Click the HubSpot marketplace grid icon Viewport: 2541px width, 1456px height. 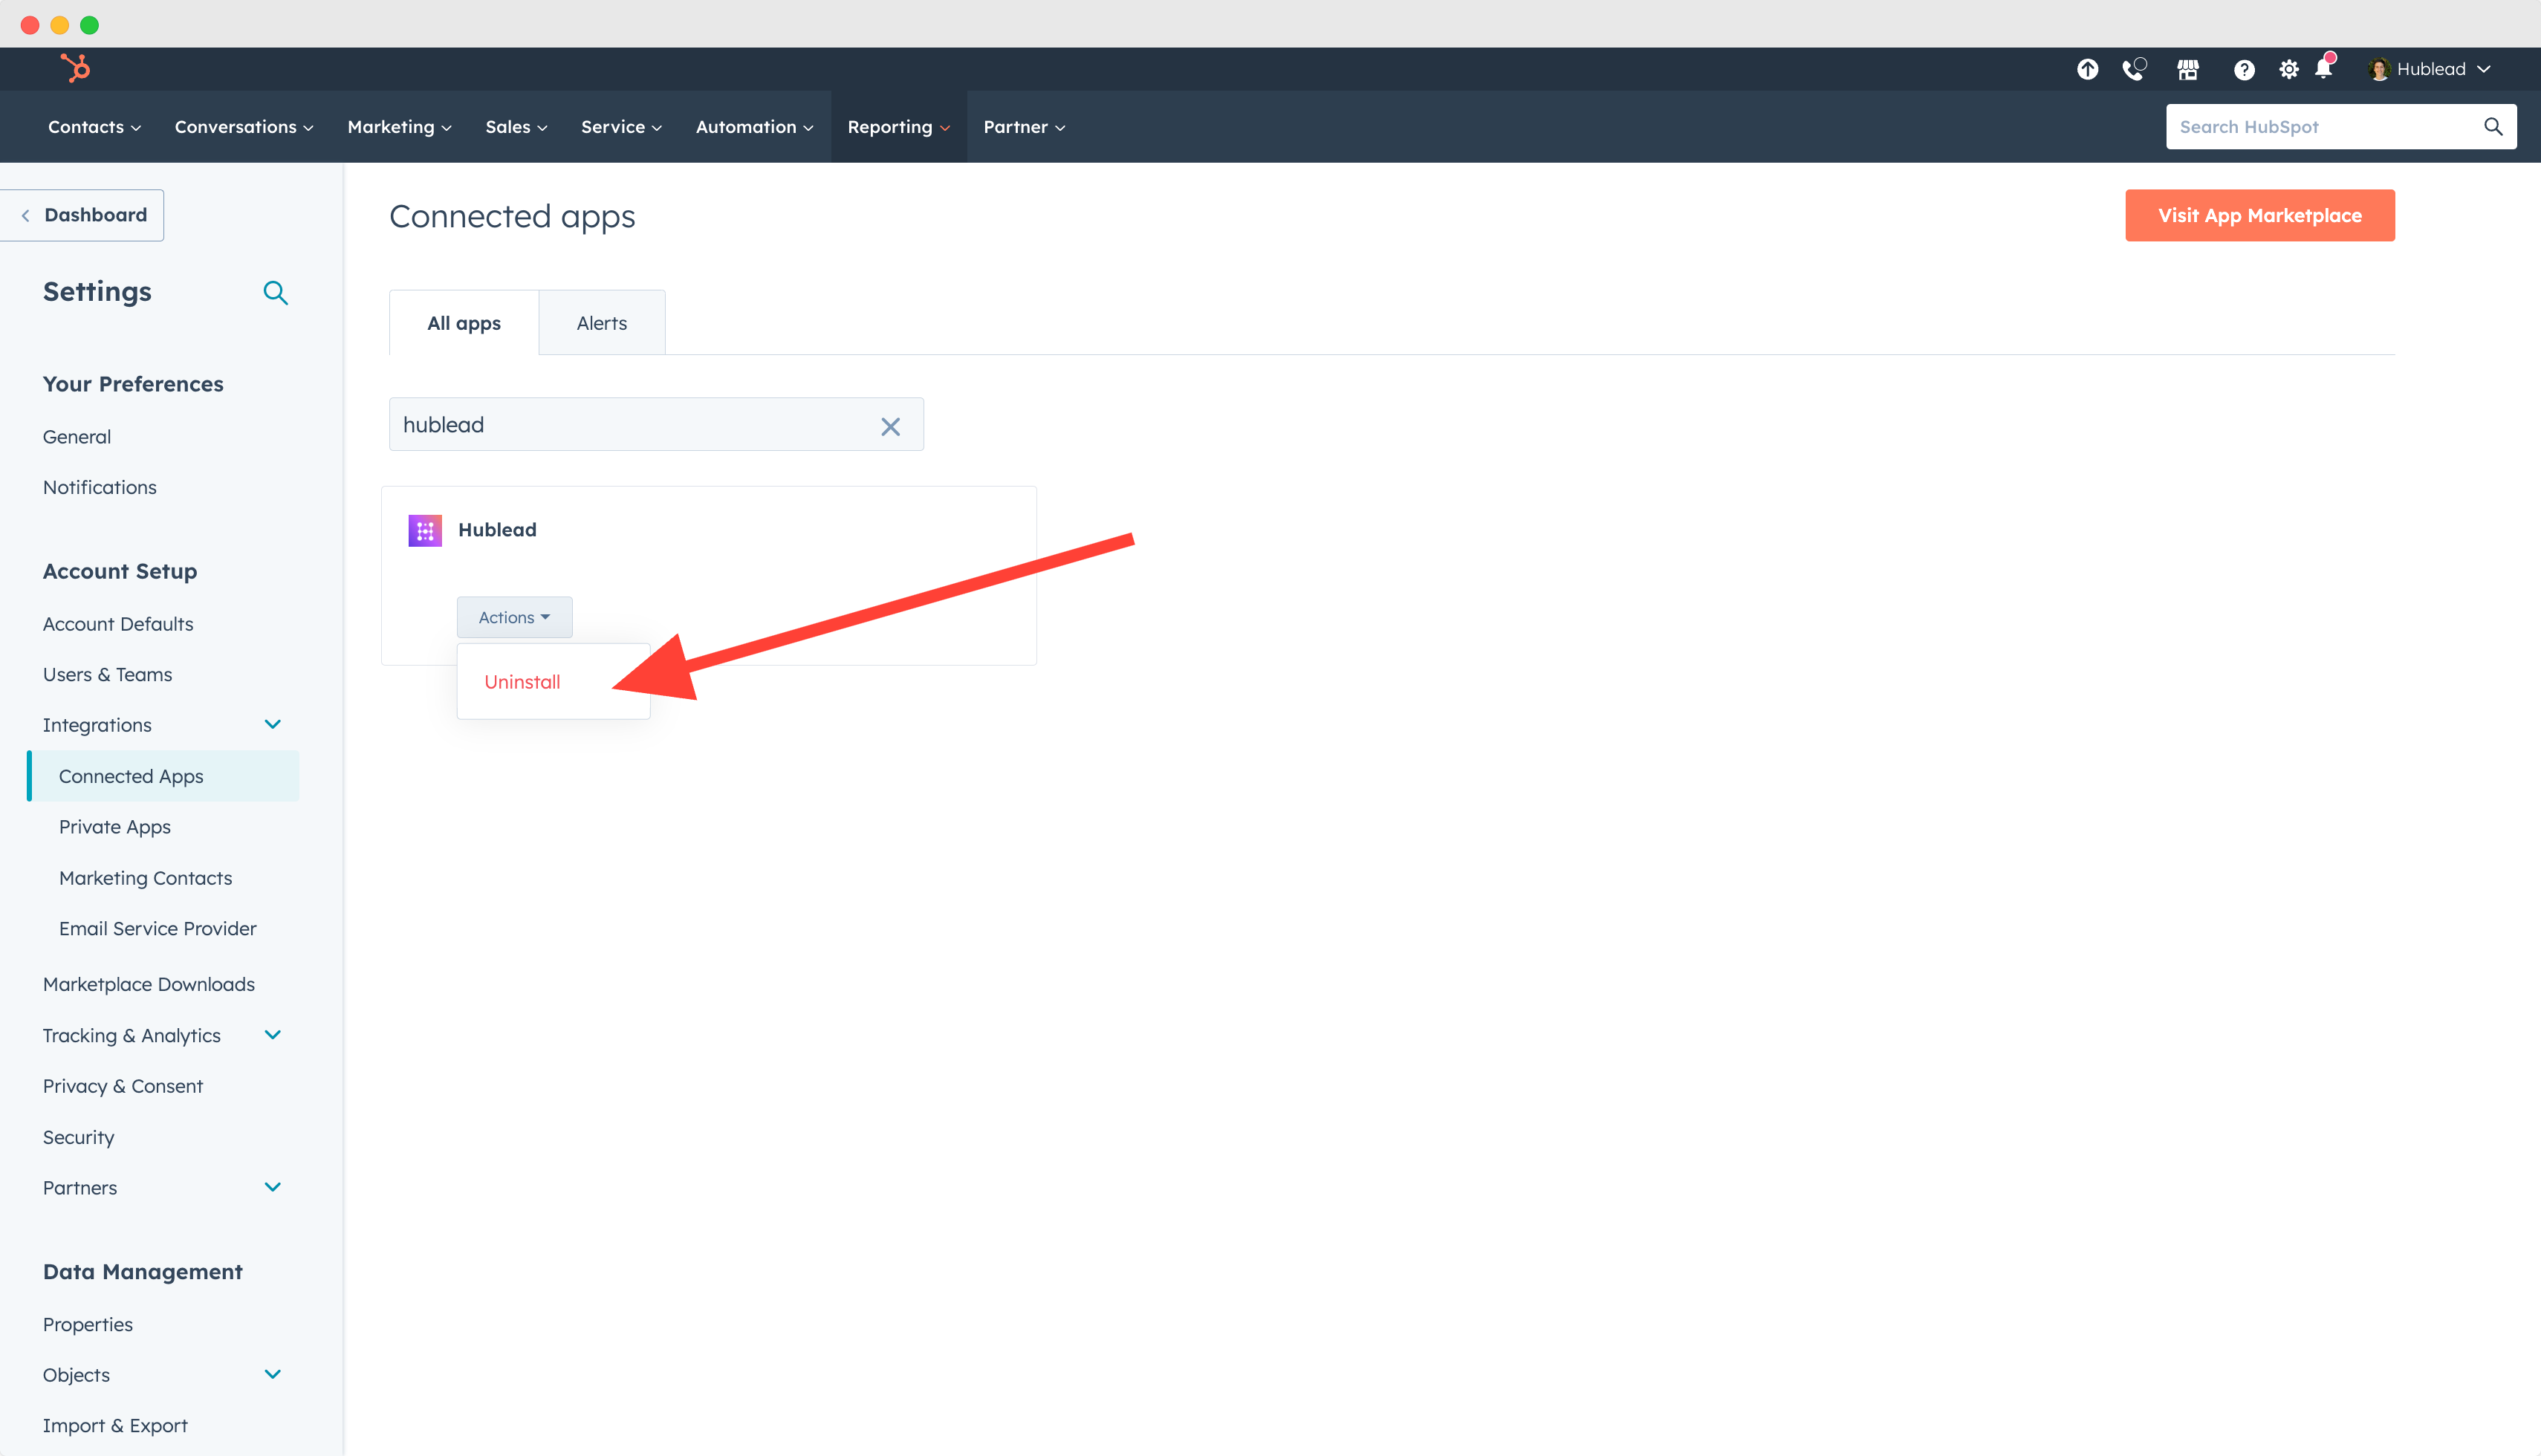point(2187,70)
